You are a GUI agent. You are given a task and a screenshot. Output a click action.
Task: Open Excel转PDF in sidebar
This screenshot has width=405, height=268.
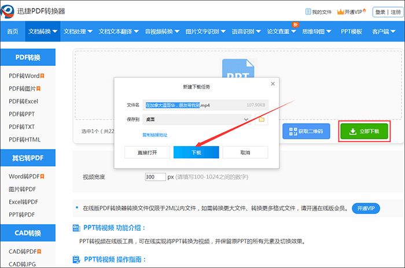[23, 202]
